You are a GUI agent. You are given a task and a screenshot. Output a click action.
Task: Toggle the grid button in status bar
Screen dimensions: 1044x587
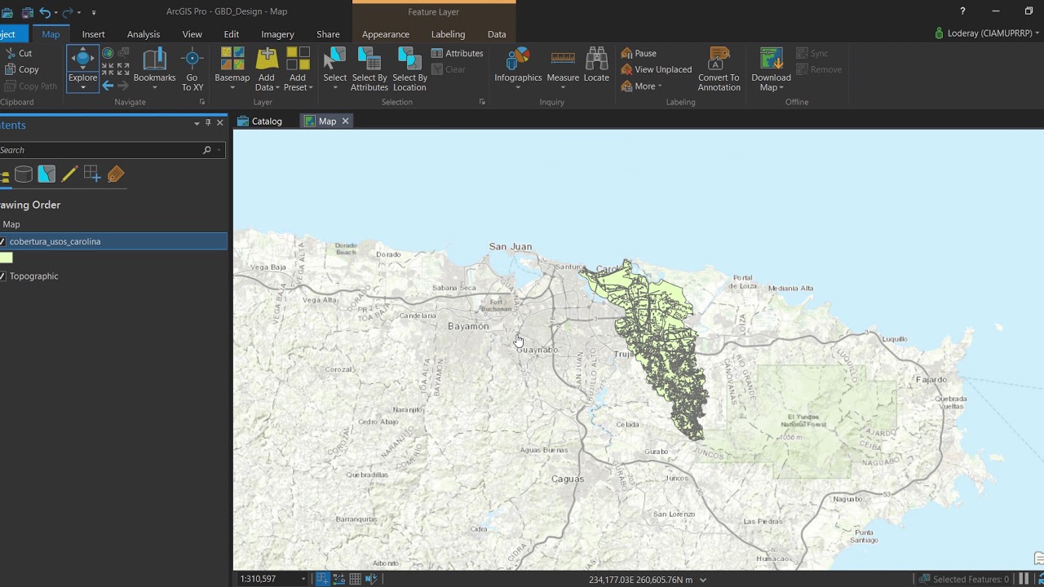point(355,579)
